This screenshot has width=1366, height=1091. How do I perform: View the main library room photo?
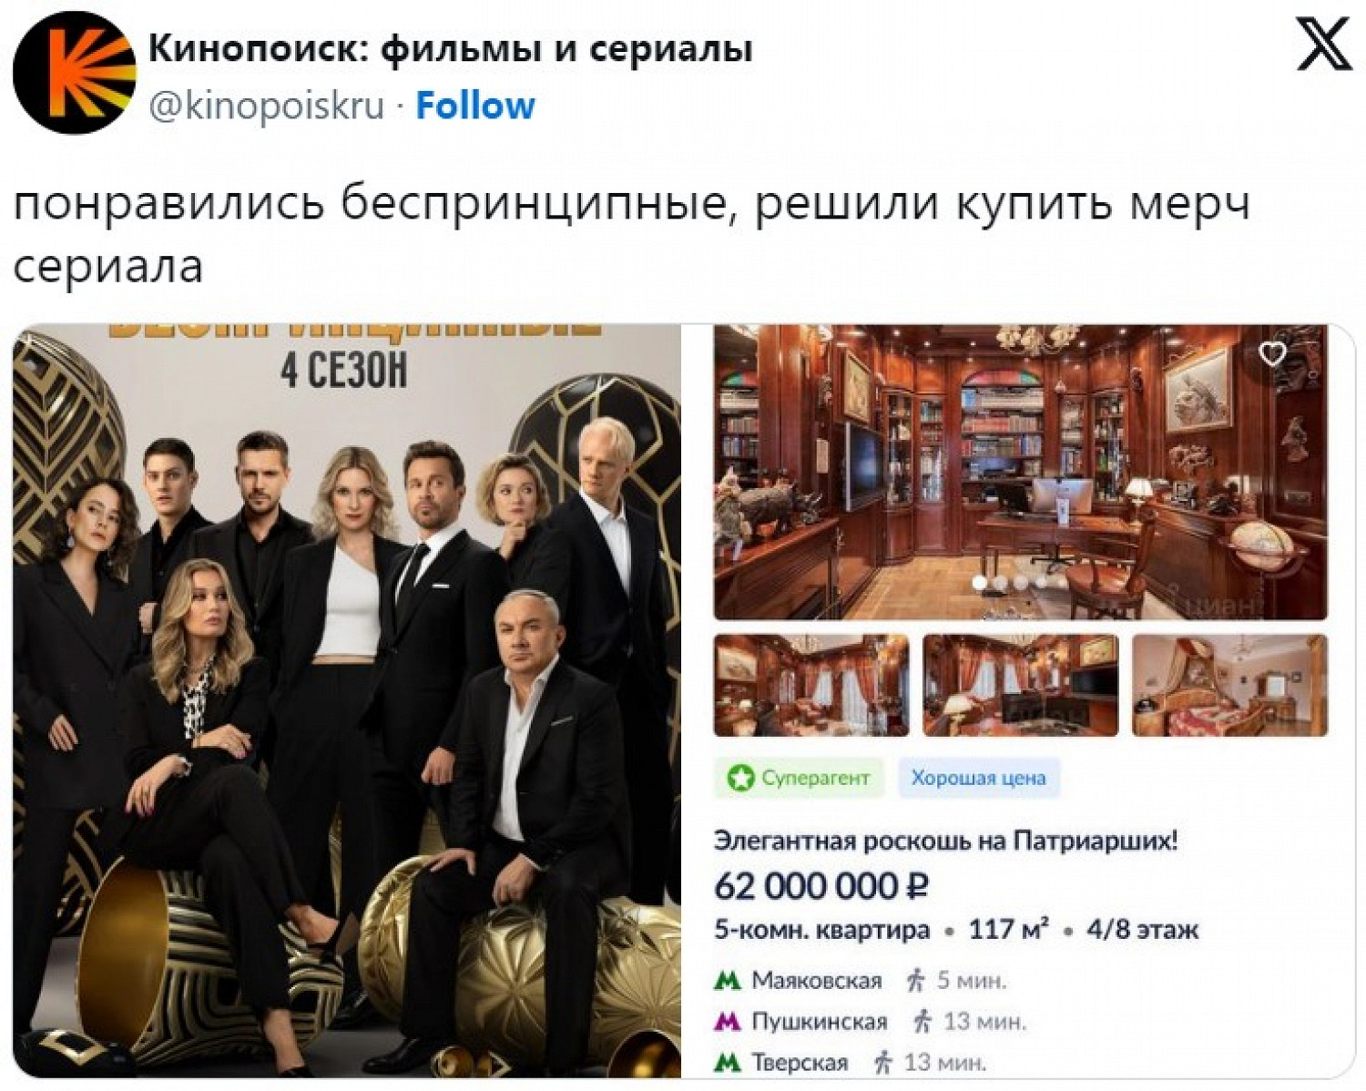click(1020, 472)
